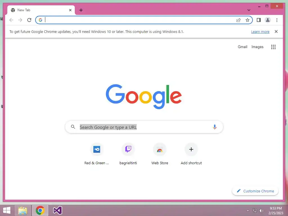Click the browser forward arrow
Viewport: 288px width, 216px height.
coord(20,20)
